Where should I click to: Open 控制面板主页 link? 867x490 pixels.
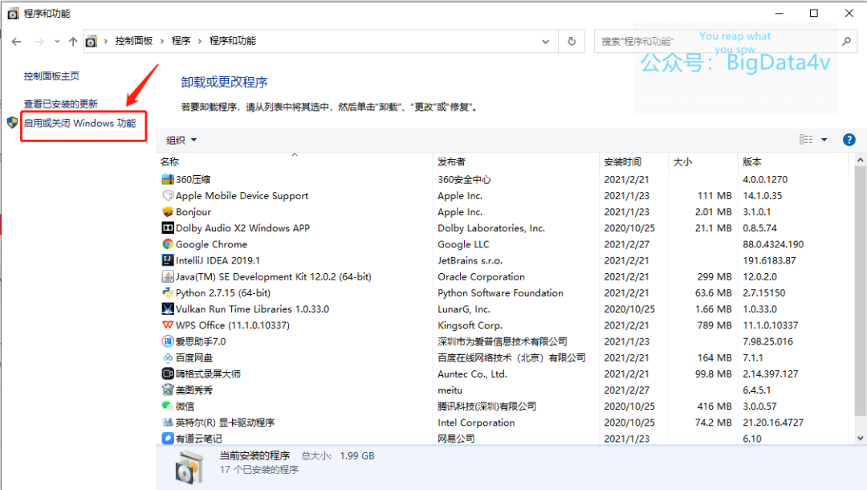point(51,76)
